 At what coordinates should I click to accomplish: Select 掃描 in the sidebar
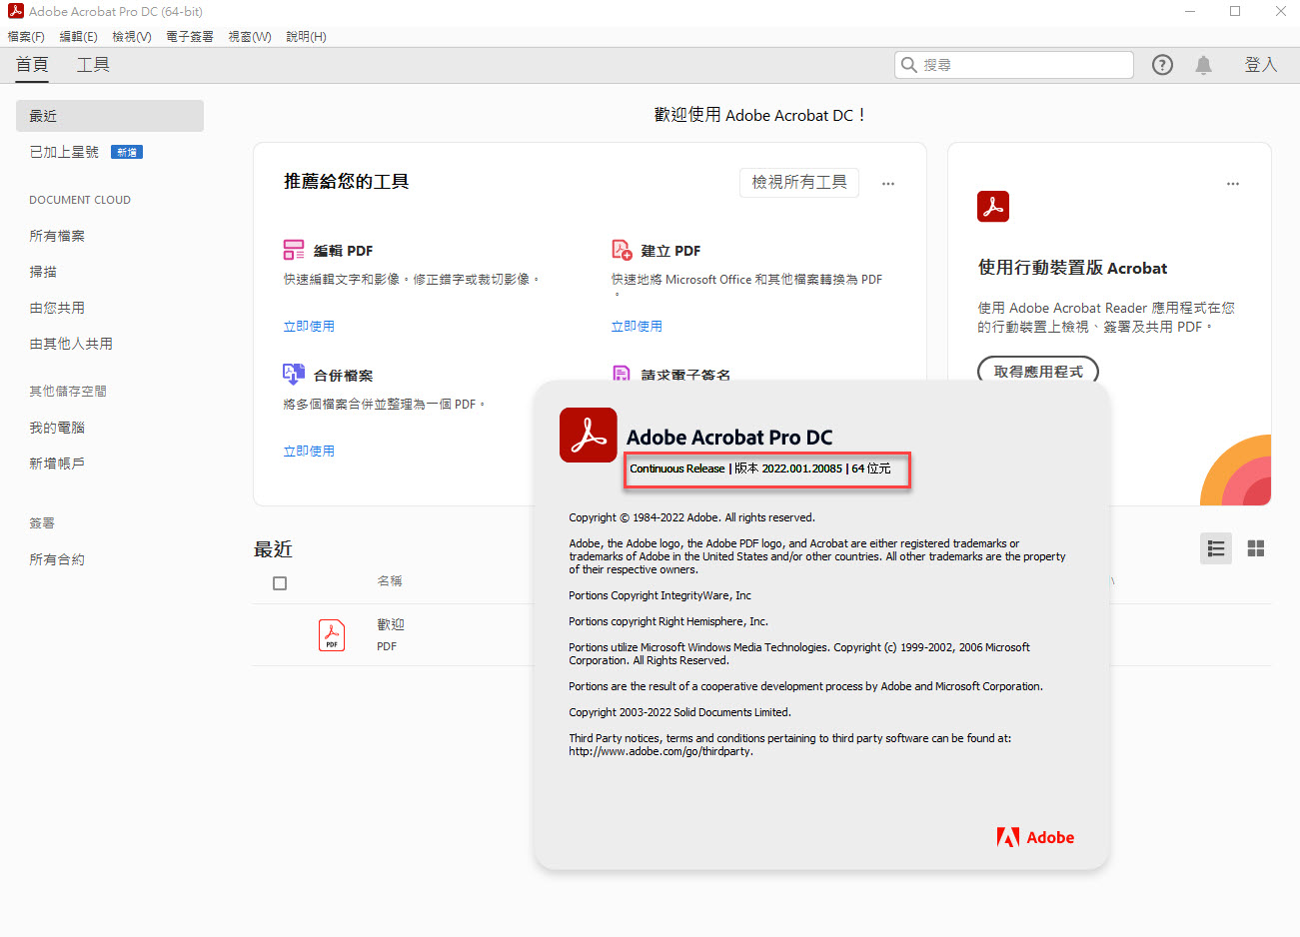pyautogui.click(x=43, y=272)
